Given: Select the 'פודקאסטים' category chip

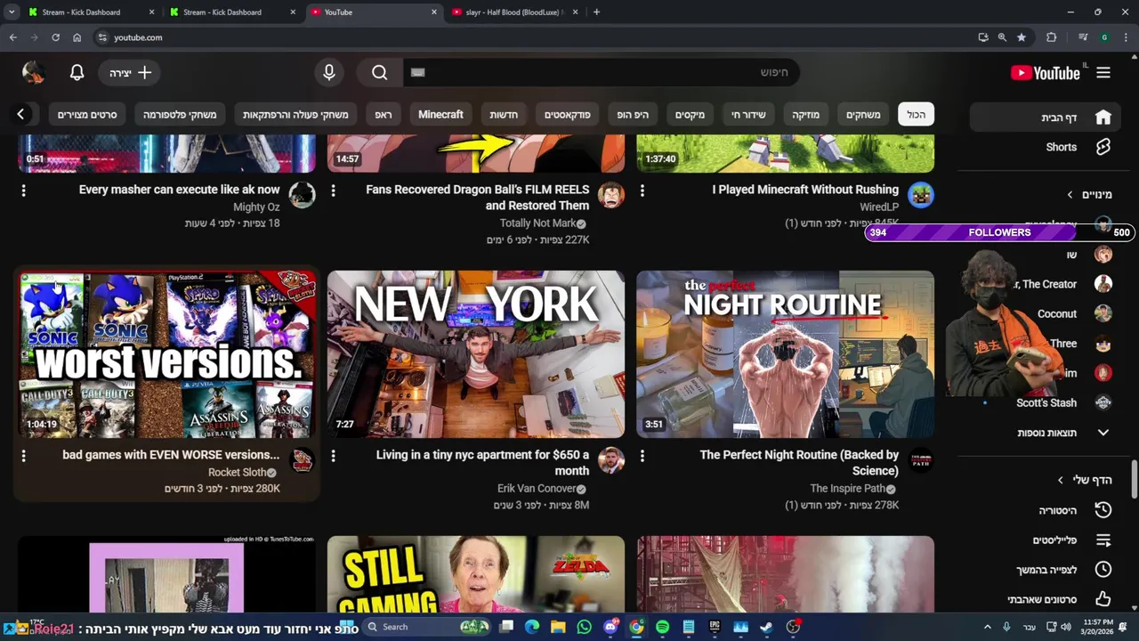Looking at the screenshot, I should 568,114.
